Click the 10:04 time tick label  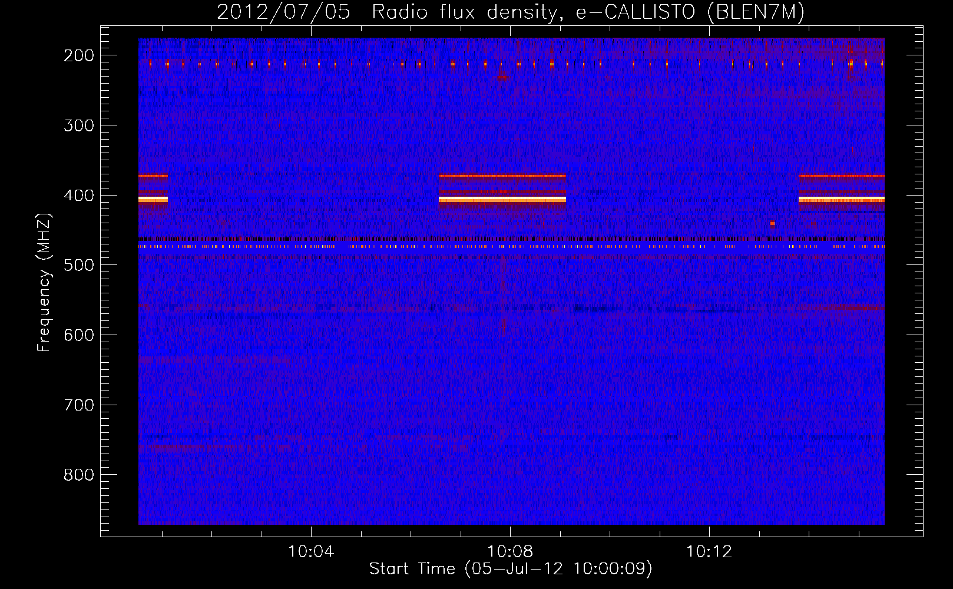[310, 552]
